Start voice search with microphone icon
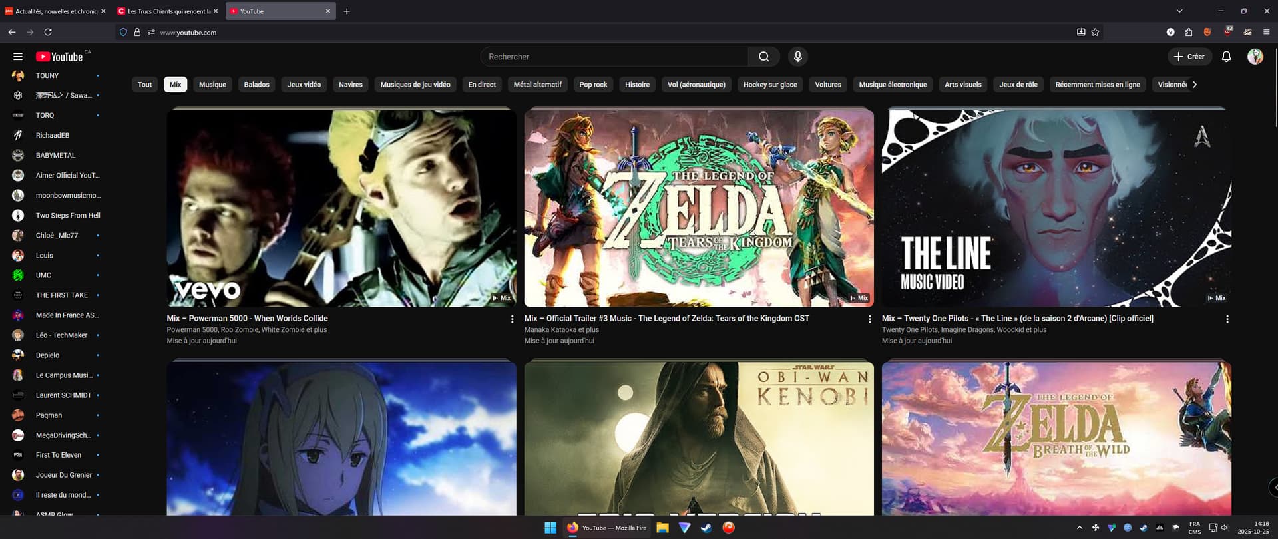 pos(797,57)
